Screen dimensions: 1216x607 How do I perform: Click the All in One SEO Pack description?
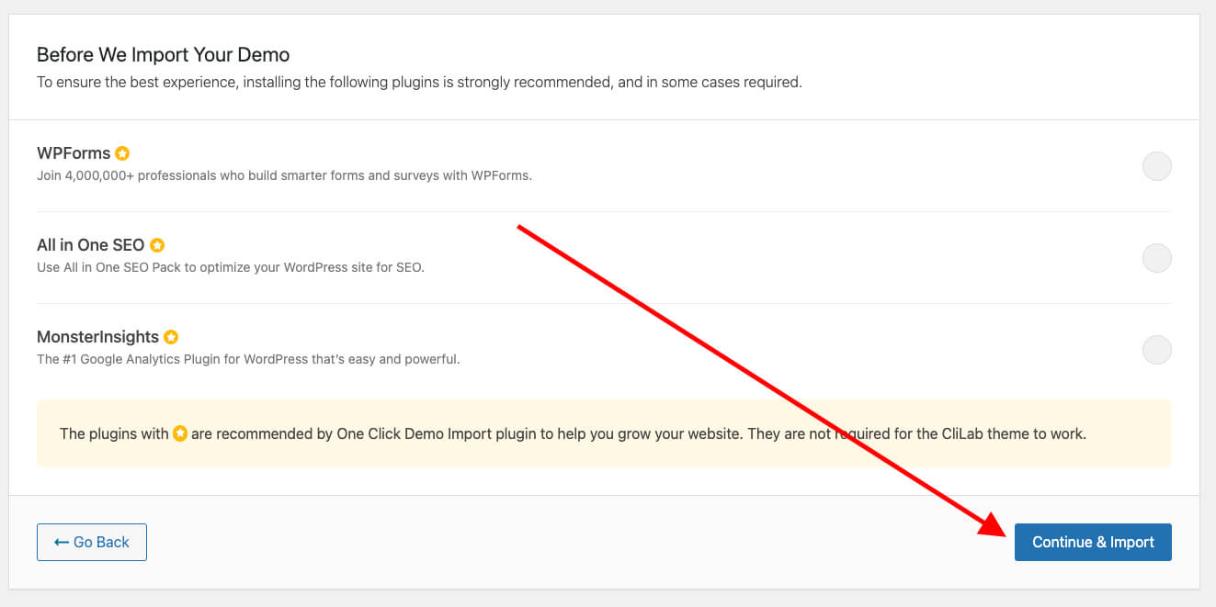pyautogui.click(x=230, y=268)
